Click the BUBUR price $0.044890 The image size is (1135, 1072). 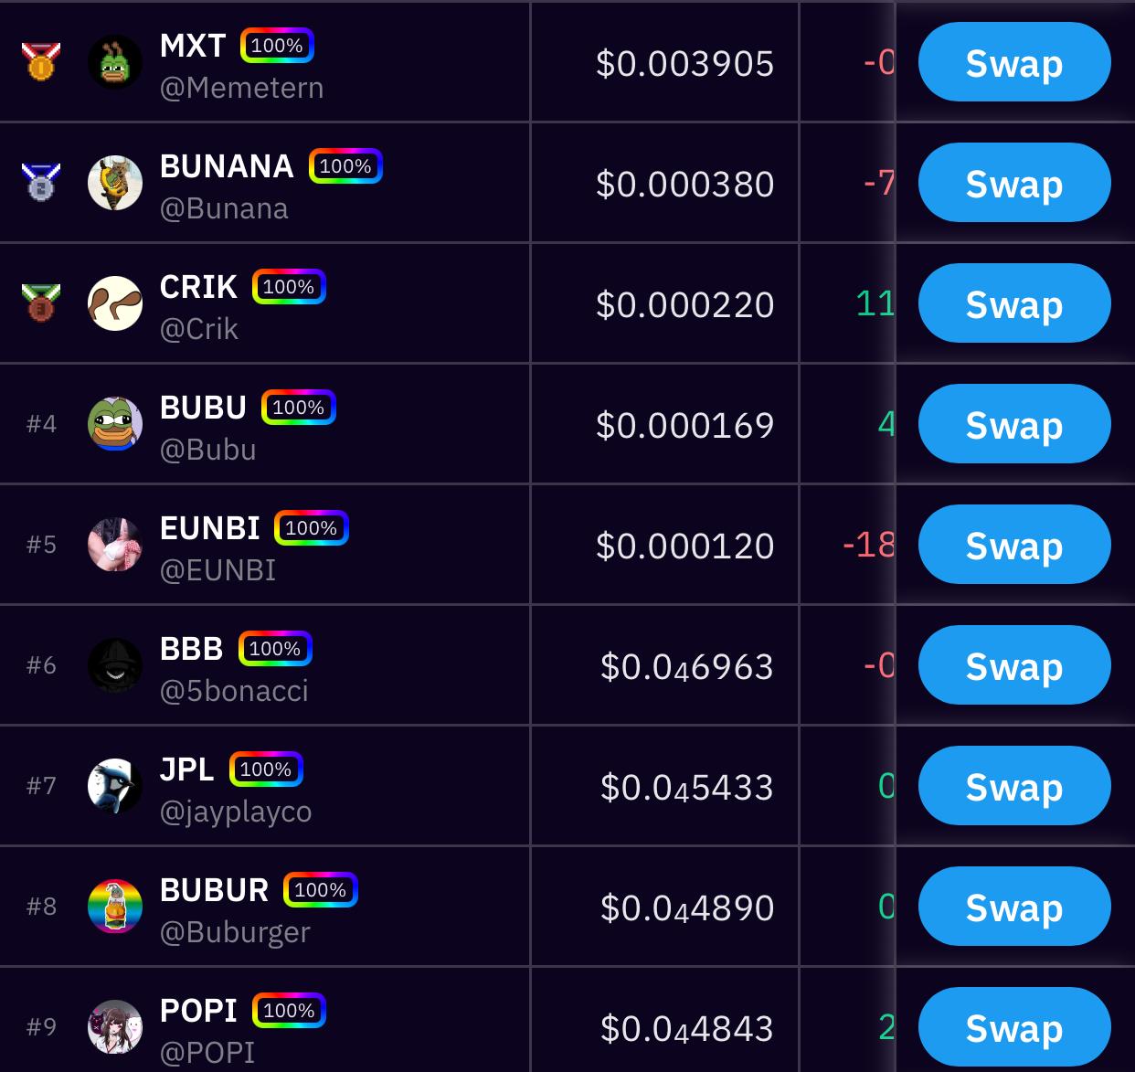coord(687,907)
